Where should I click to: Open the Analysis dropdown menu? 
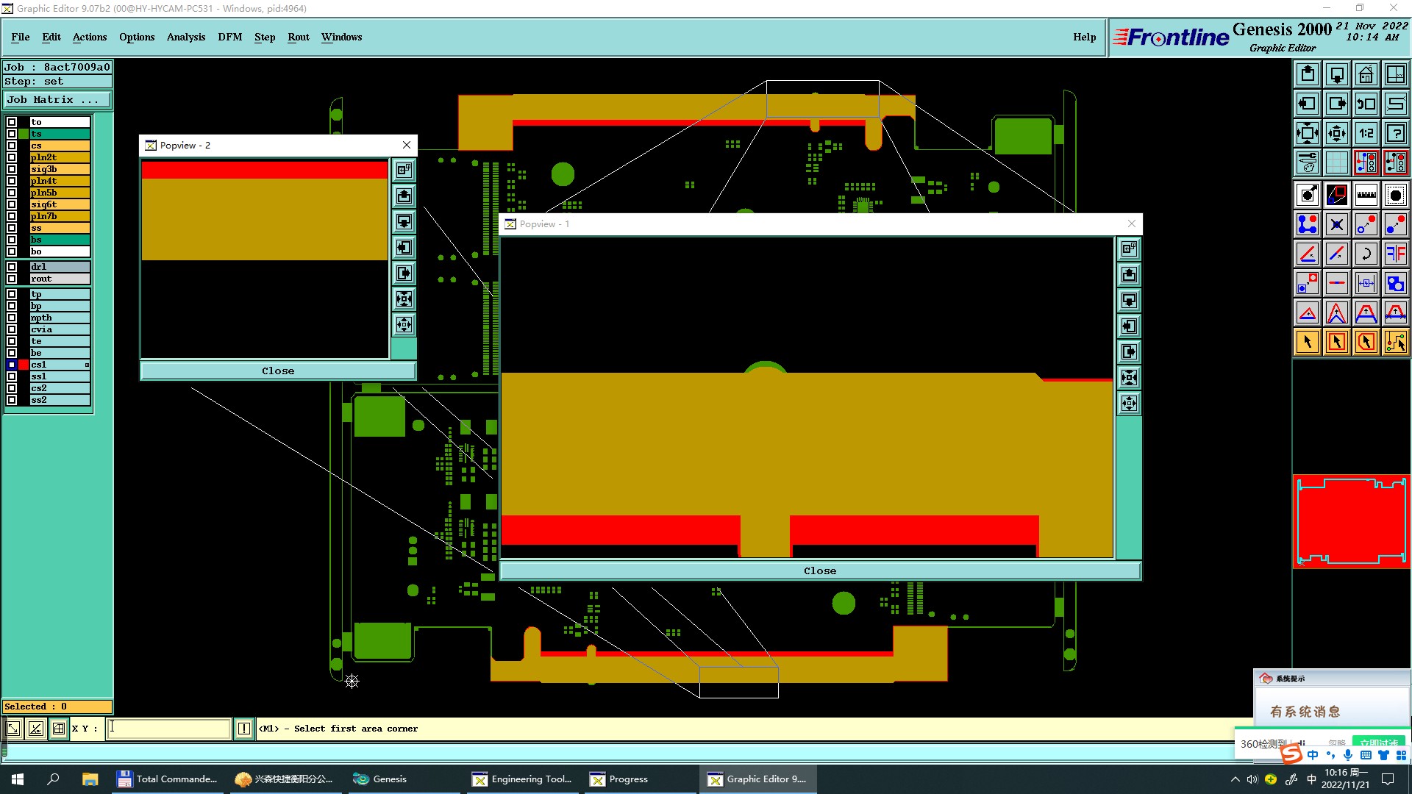(x=185, y=37)
